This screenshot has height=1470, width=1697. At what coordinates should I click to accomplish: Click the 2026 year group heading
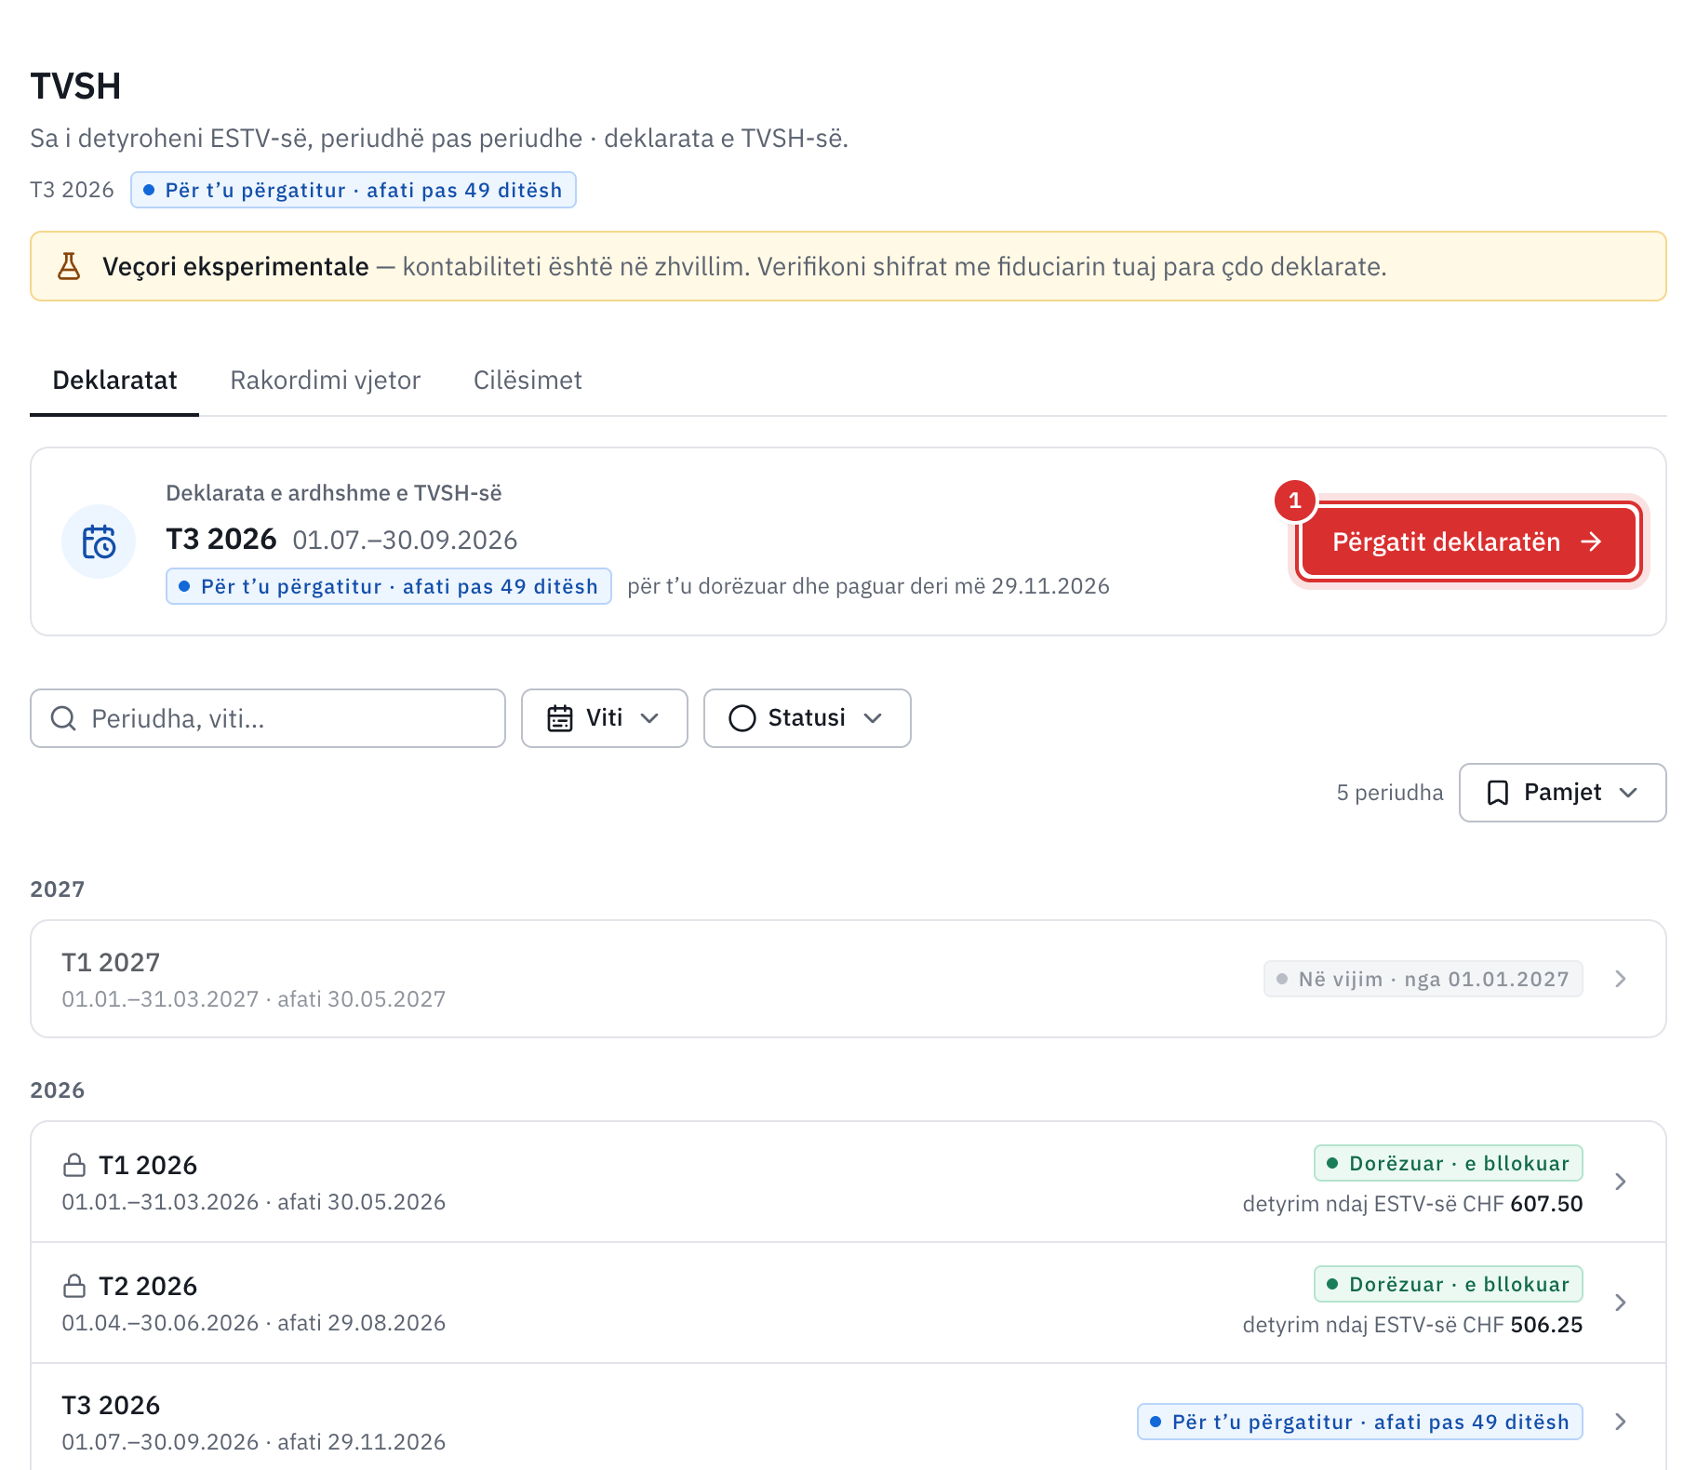pos(58,1090)
